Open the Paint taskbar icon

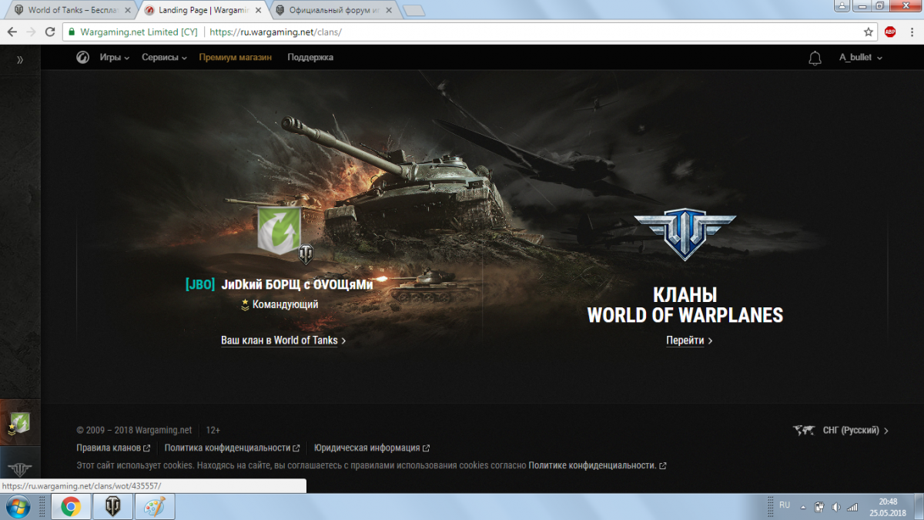(154, 507)
